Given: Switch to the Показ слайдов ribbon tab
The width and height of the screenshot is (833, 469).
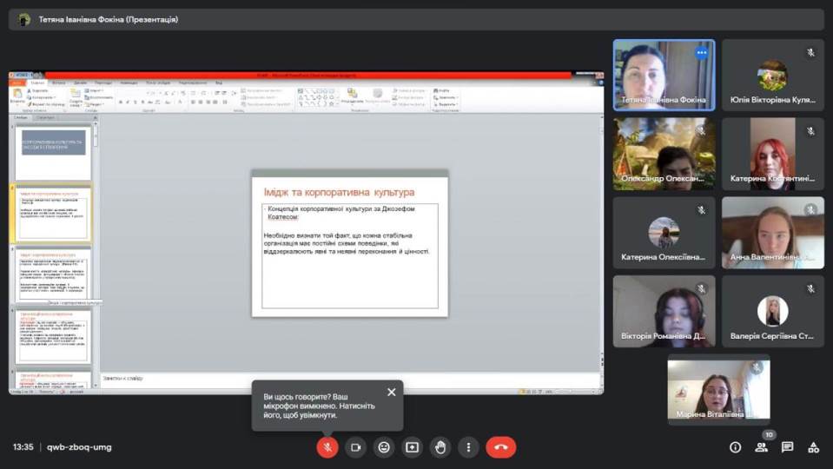Looking at the screenshot, I should click(x=158, y=83).
